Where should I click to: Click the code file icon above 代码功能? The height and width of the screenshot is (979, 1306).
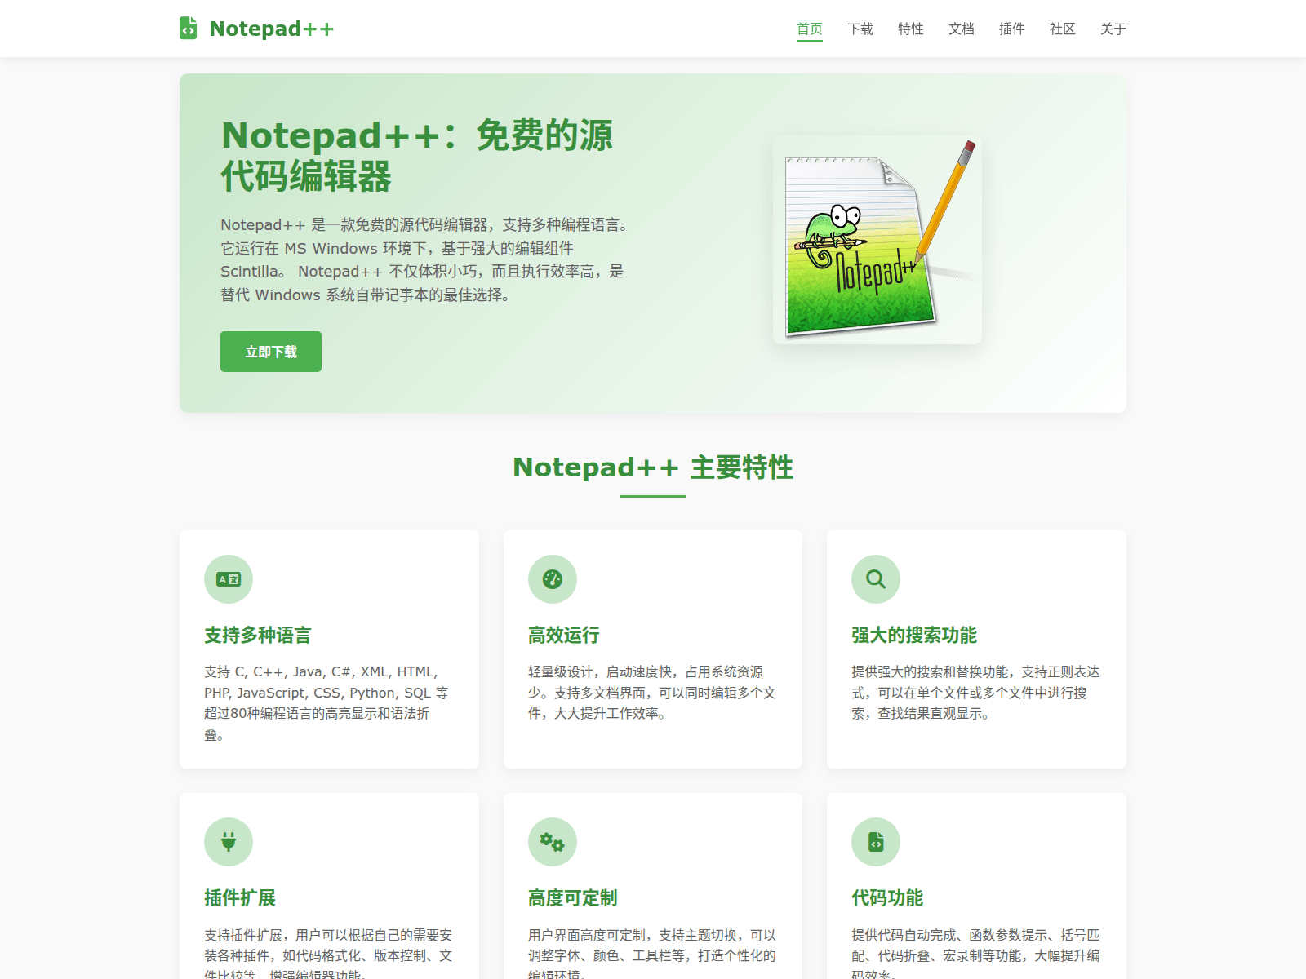876,842
